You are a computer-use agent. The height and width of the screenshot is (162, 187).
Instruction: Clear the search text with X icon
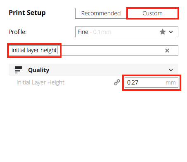coord(167,51)
